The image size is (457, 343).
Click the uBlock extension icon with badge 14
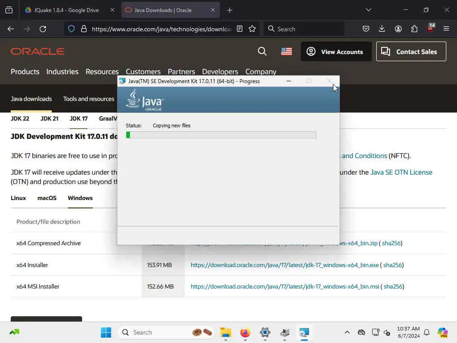(431, 28)
